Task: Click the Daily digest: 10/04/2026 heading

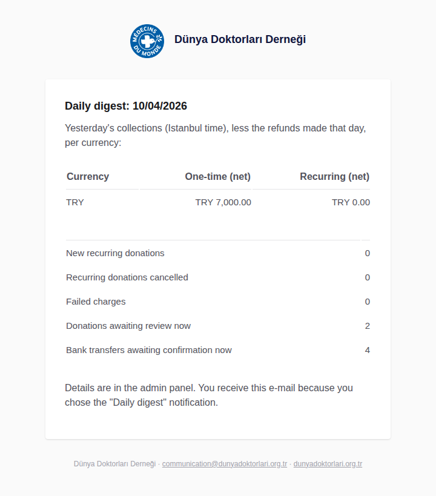Action: tap(126, 105)
